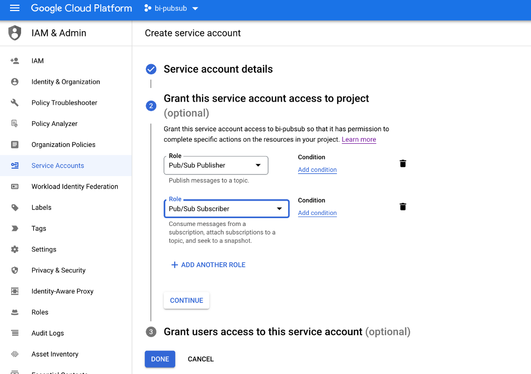
Task: Click the Privacy & Security shield icon
Action: pos(15,270)
